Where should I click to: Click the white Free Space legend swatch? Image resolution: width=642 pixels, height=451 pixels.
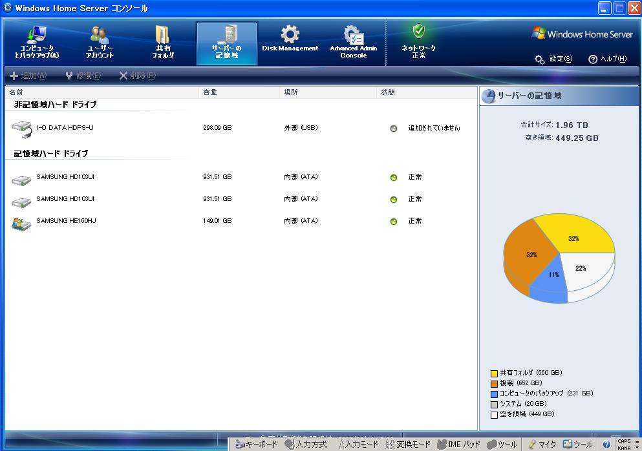(x=494, y=415)
